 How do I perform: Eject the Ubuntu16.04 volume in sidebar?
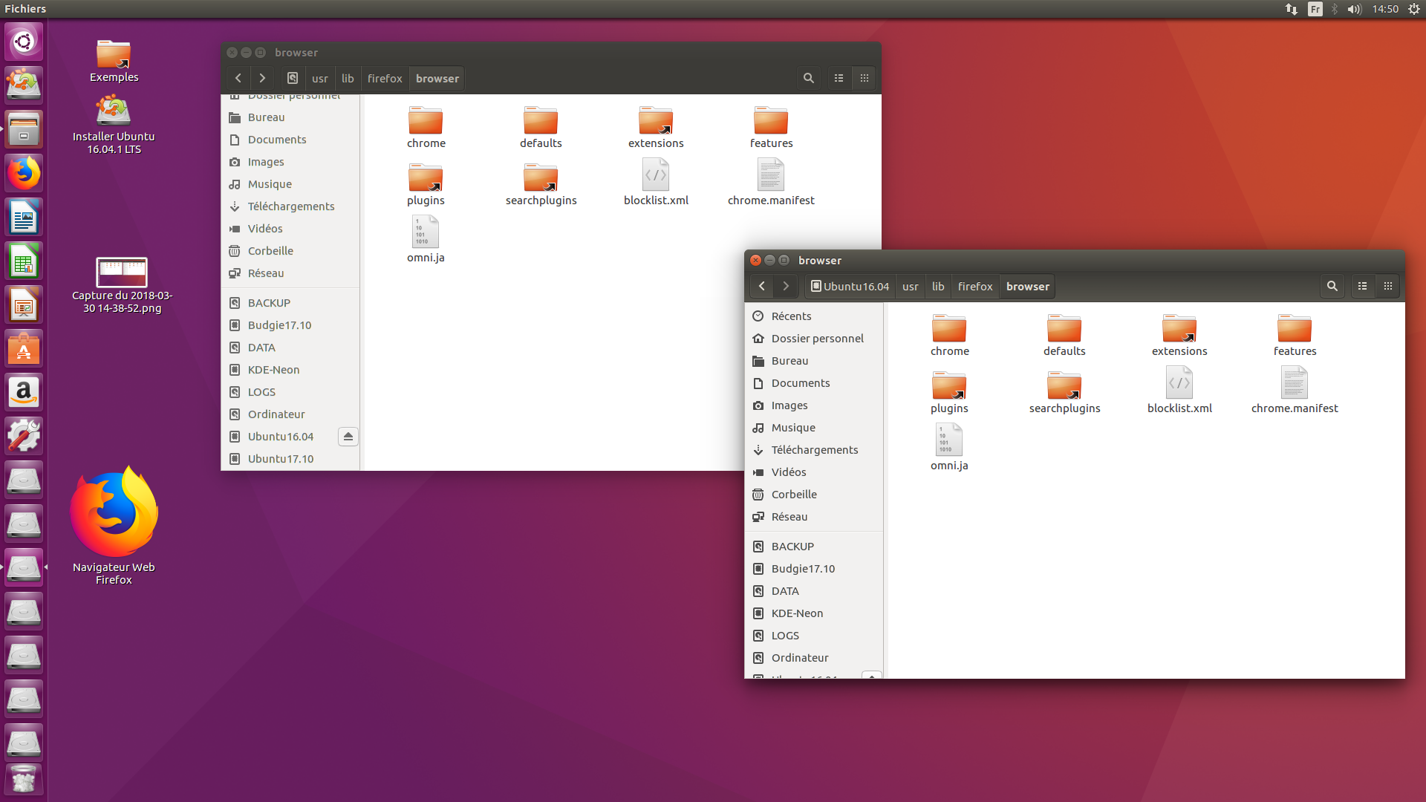coord(348,437)
